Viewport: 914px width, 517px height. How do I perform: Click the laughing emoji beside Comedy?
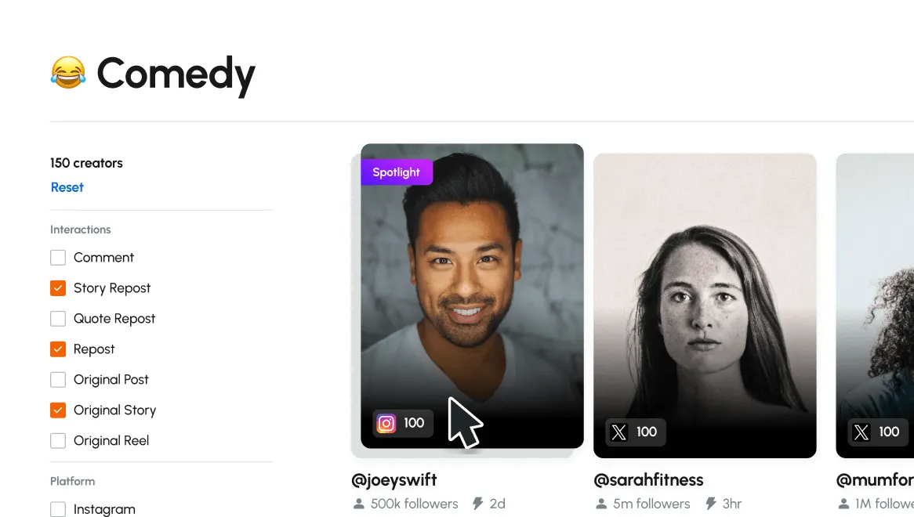[68, 73]
